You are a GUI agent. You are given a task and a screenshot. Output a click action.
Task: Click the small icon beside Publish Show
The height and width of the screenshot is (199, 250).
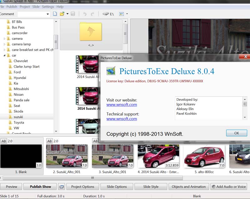point(62,187)
